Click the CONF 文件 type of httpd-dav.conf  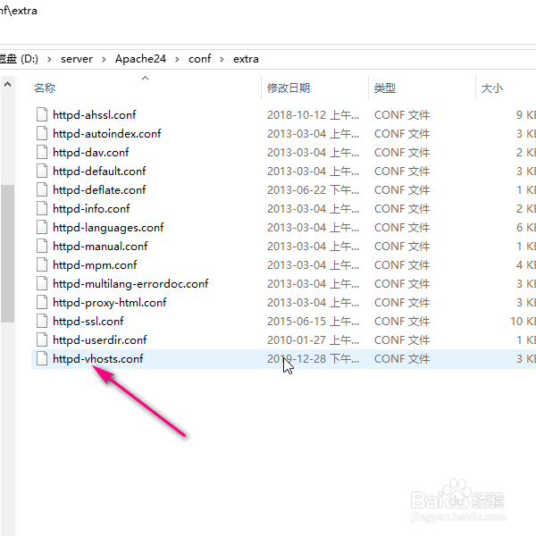(x=402, y=153)
